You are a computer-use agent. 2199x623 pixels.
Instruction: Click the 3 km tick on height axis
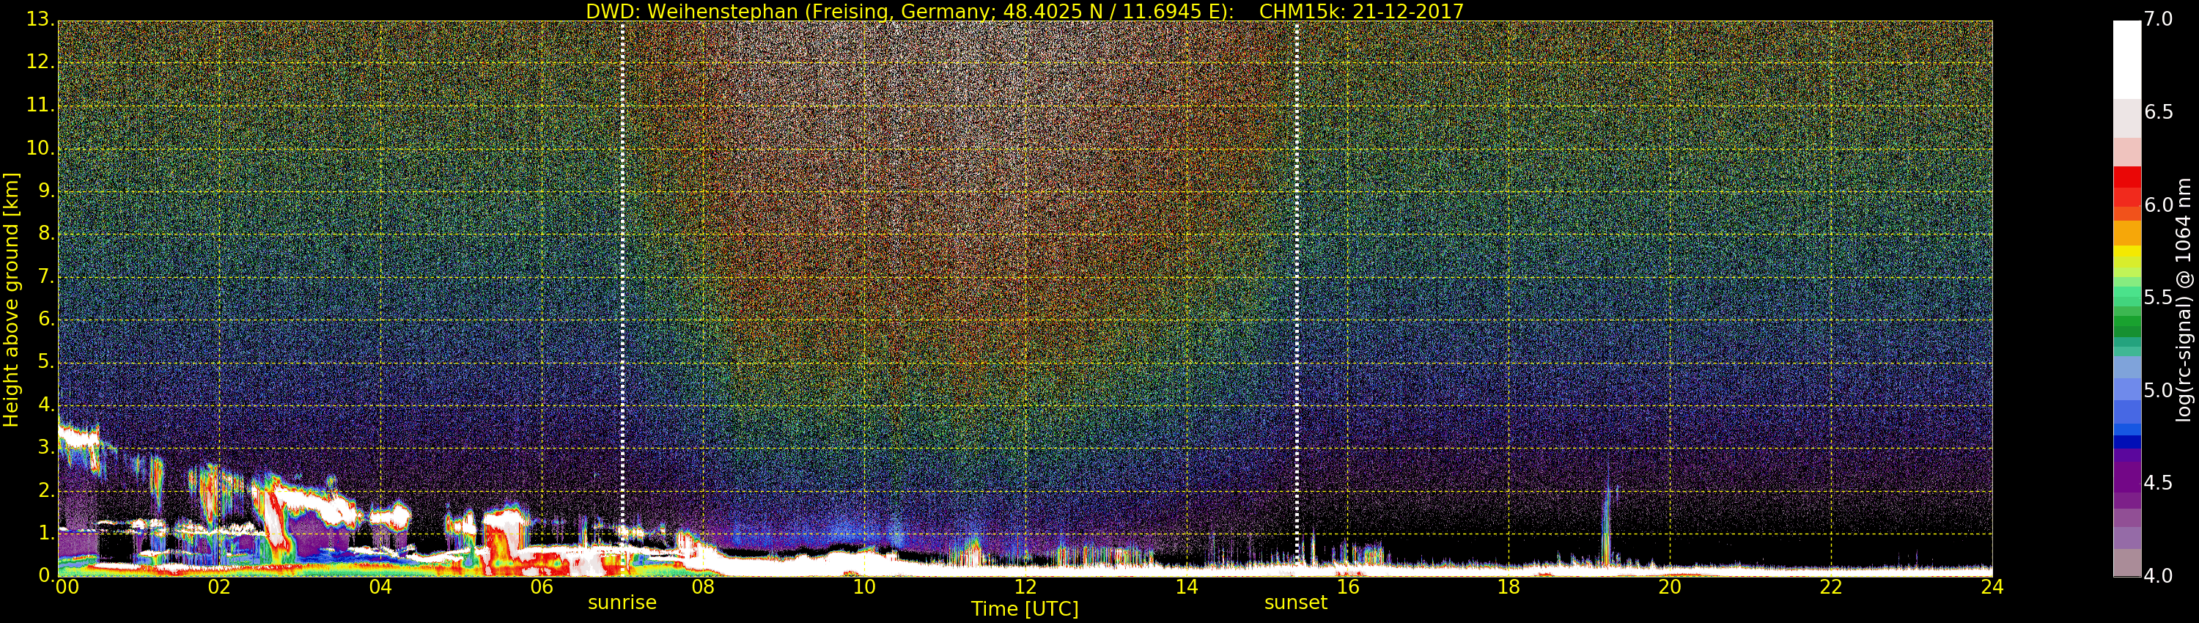pos(45,447)
